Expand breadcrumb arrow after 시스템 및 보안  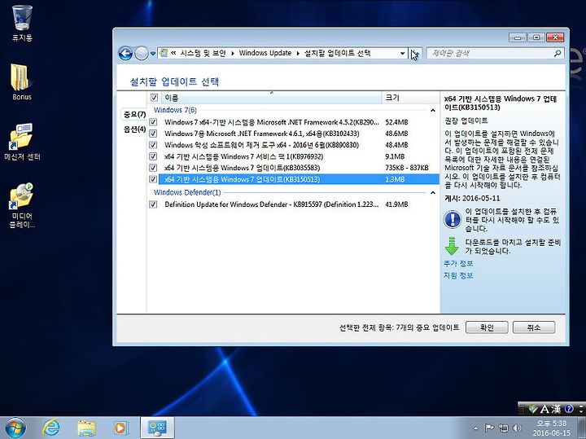pyautogui.click(x=233, y=54)
